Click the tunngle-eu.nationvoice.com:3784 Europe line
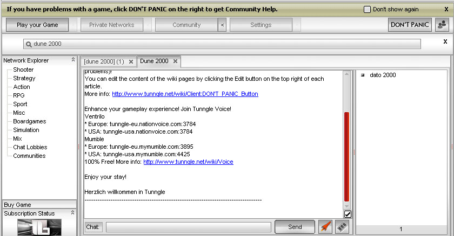Image resolution: width=454 pixels, height=236 pixels. [140, 124]
